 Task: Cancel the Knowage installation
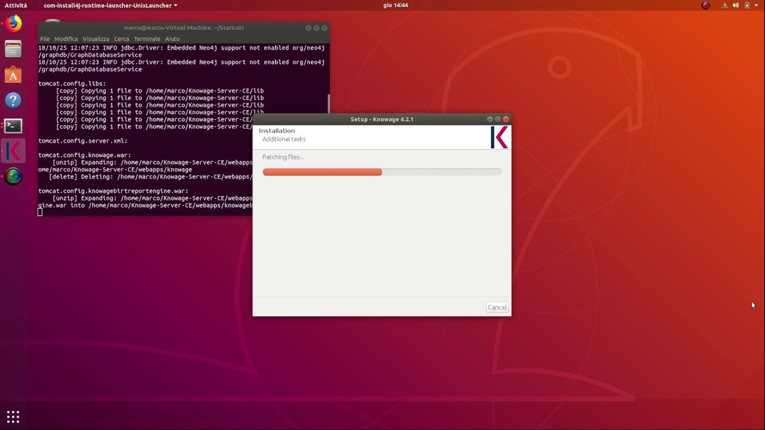497,308
